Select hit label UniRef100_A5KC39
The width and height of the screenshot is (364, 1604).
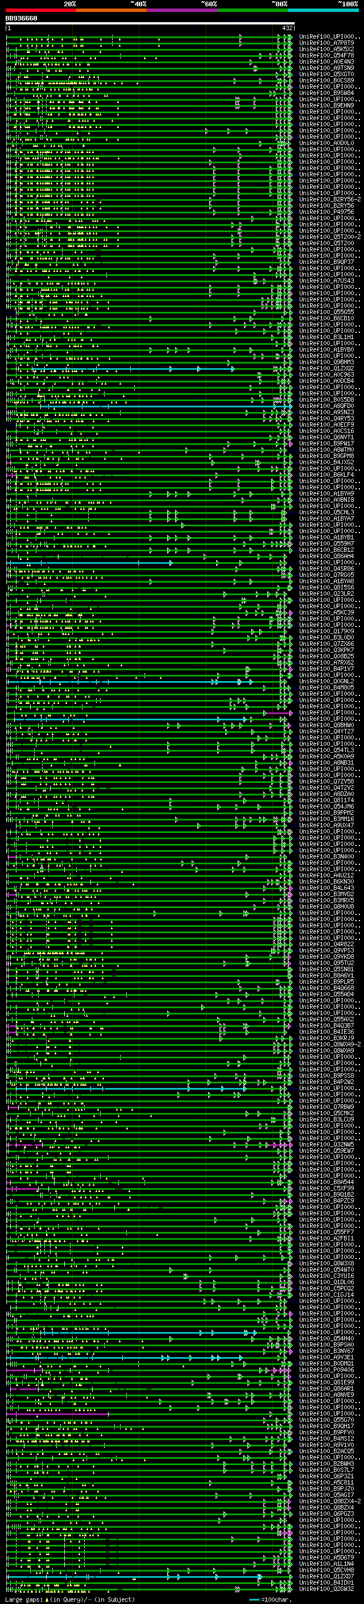(326, 612)
